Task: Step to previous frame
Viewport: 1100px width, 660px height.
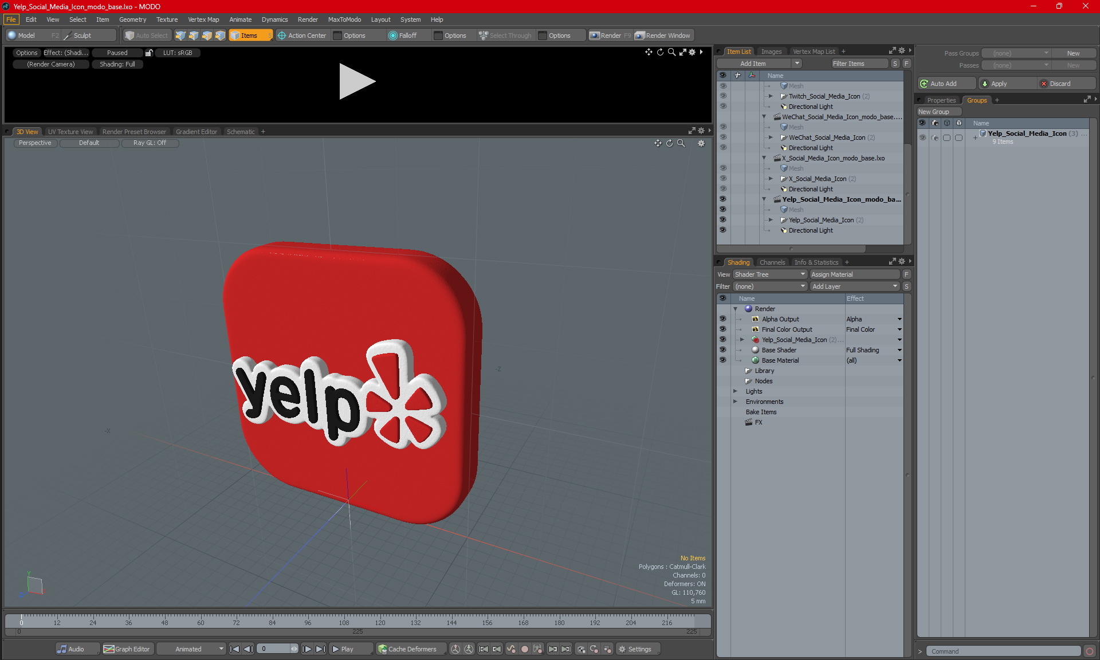Action: (248, 649)
